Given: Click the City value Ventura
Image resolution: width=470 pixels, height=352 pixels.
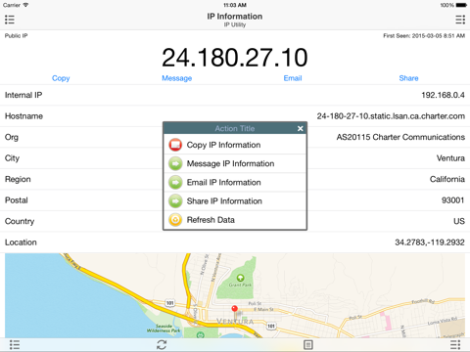Looking at the screenshot, I should pos(450,158).
